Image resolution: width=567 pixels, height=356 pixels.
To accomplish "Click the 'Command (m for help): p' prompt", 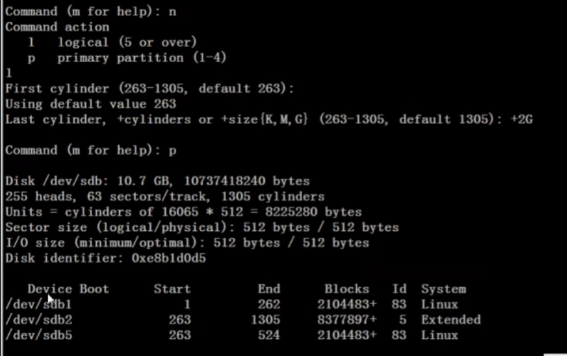I will pyautogui.click(x=91, y=151).
